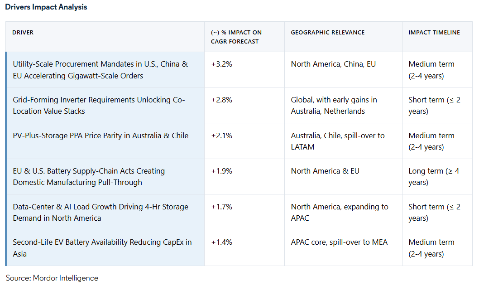The width and height of the screenshot is (479, 286).
Task: Click the Long term (≥ 4 years) cell
Action: [433, 176]
